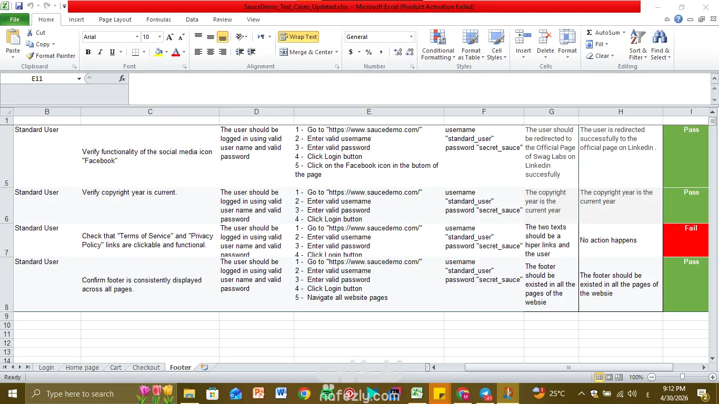Screen dimensions: 719x404
Task: Switch to the Insert ribbon tab
Action: click(x=76, y=19)
